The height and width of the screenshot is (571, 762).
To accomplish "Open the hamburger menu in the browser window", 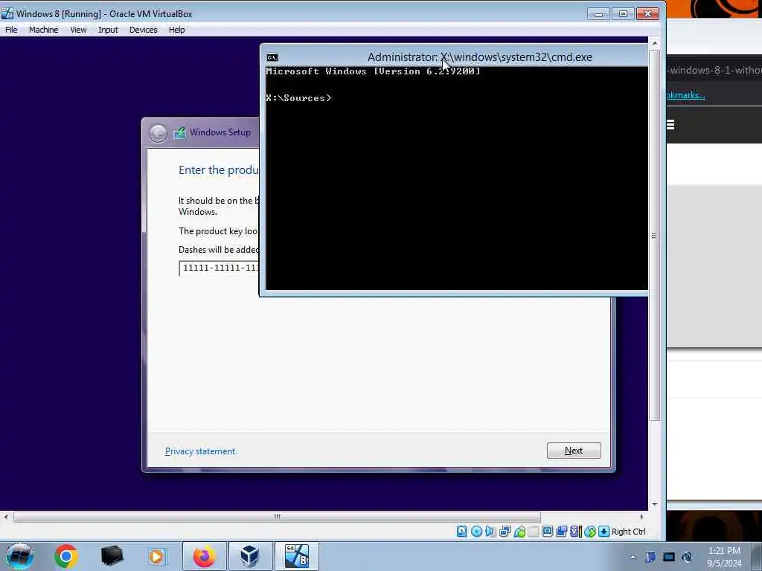I will coord(670,125).
